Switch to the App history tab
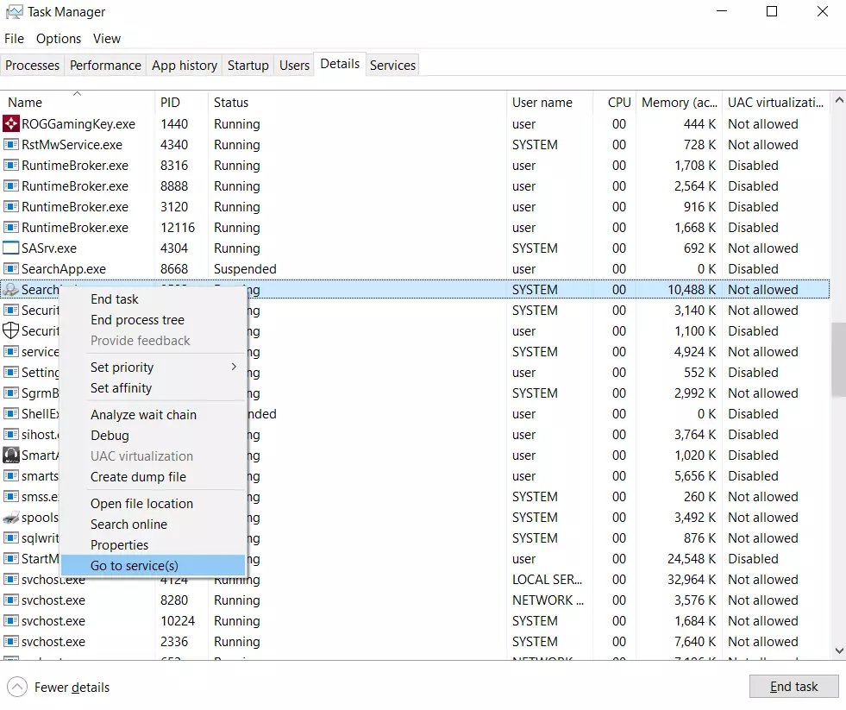Image resolution: width=846 pixels, height=710 pixels. (x=185, y=66)
